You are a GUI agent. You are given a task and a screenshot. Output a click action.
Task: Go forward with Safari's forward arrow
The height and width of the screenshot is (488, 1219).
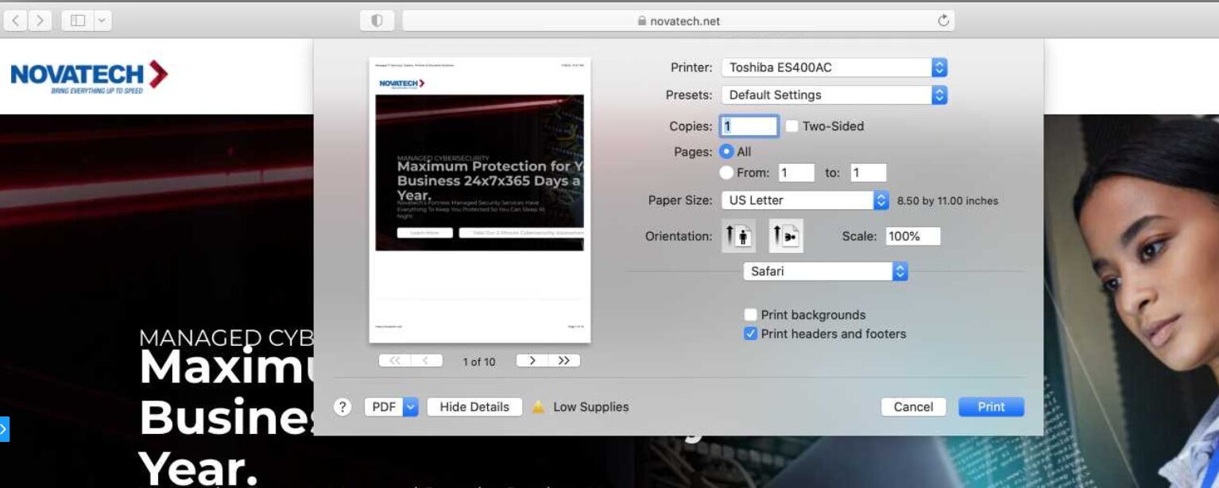tap(41, 21)
